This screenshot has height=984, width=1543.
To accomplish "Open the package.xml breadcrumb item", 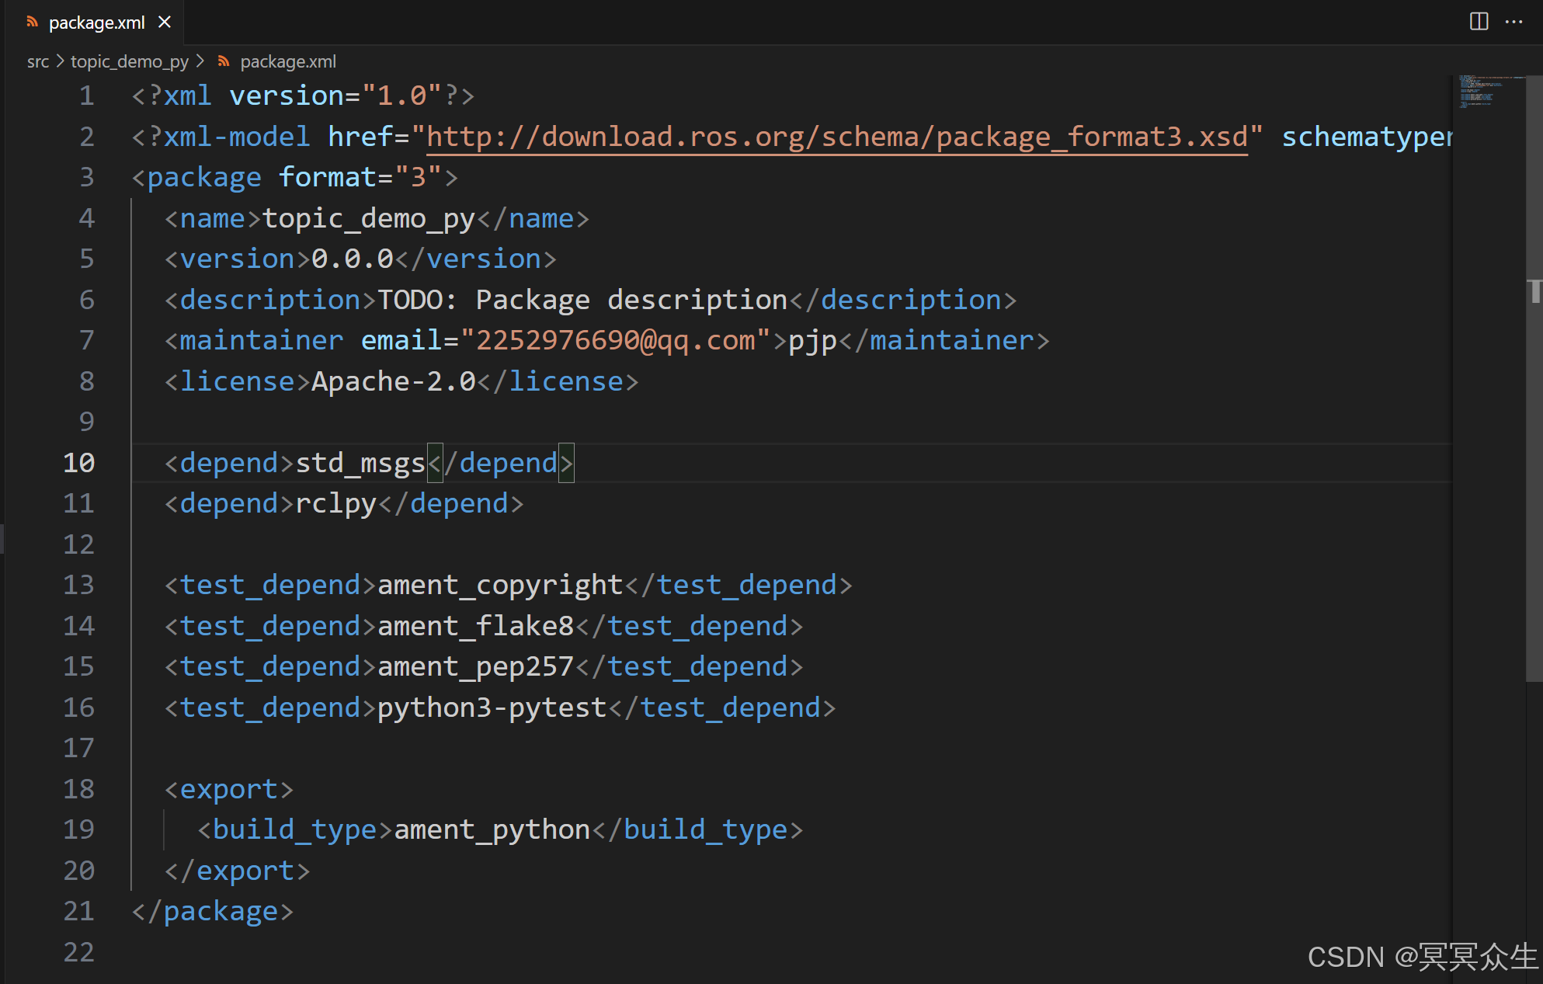I will (x=287, y=61).
